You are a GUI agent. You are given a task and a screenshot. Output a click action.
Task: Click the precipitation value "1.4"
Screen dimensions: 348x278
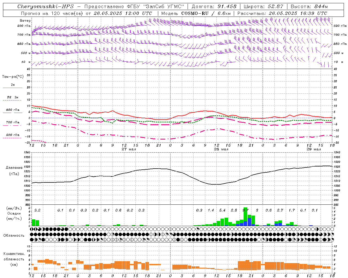[211, 210]
